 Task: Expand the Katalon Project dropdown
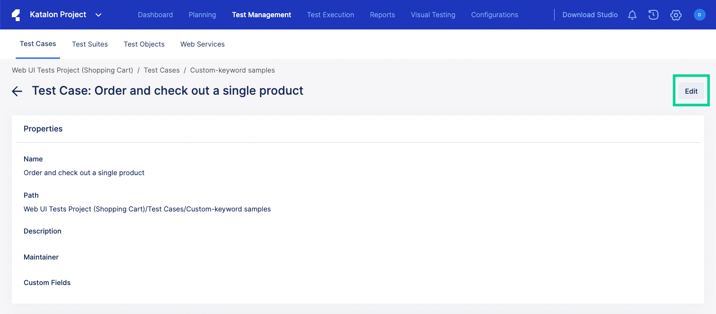click(98, 15)
